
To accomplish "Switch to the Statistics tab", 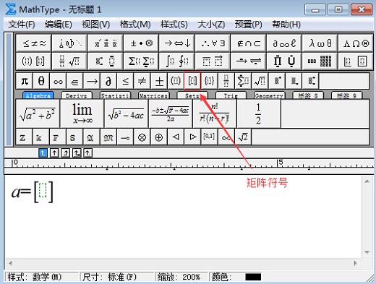I will tap(115, 95).
